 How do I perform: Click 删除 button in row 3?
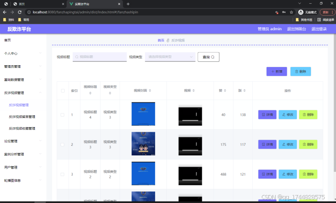tap(308, 174)
